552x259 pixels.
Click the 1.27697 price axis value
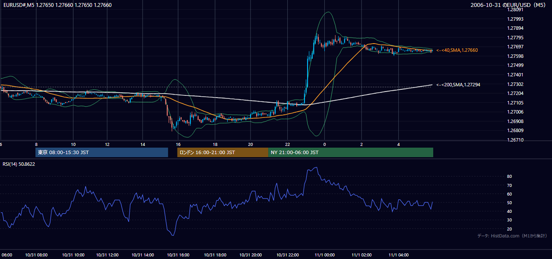pos(515,47)
